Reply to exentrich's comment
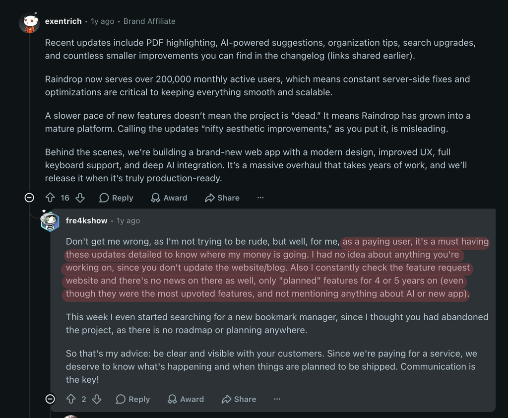The width and height of the screenshot is (508, 418). tap(116, 198)
